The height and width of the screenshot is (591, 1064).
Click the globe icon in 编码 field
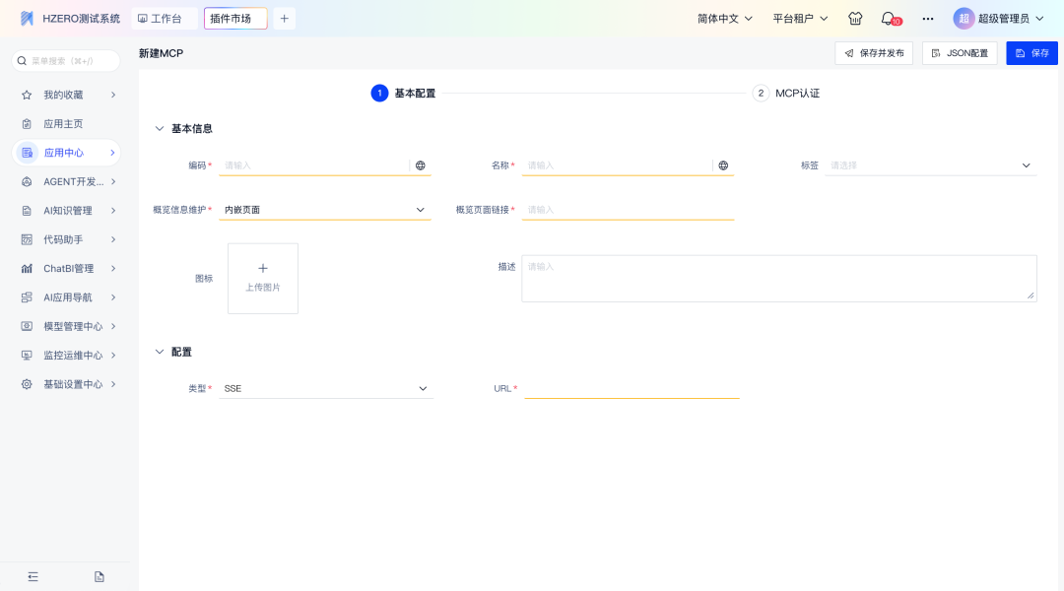[x=421, y=165]
